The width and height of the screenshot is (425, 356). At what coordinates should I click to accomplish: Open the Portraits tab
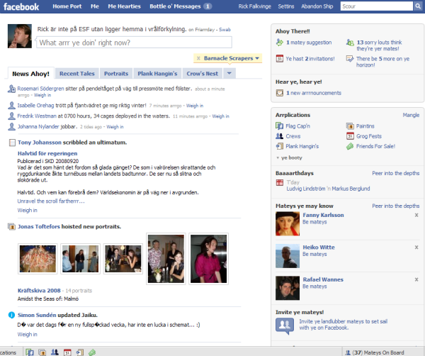116,73
